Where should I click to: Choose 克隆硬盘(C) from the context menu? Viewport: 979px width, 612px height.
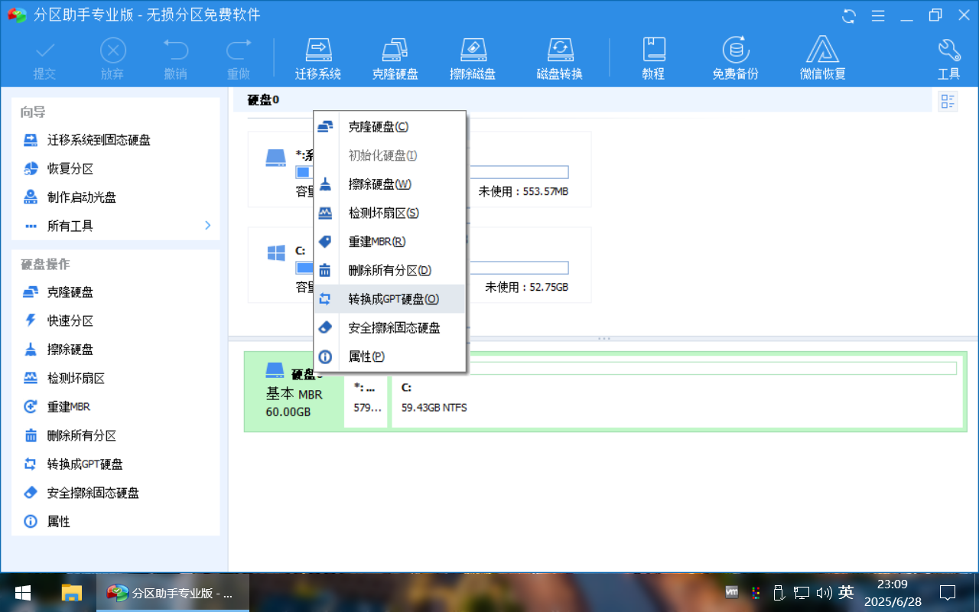tap(389, 127)
